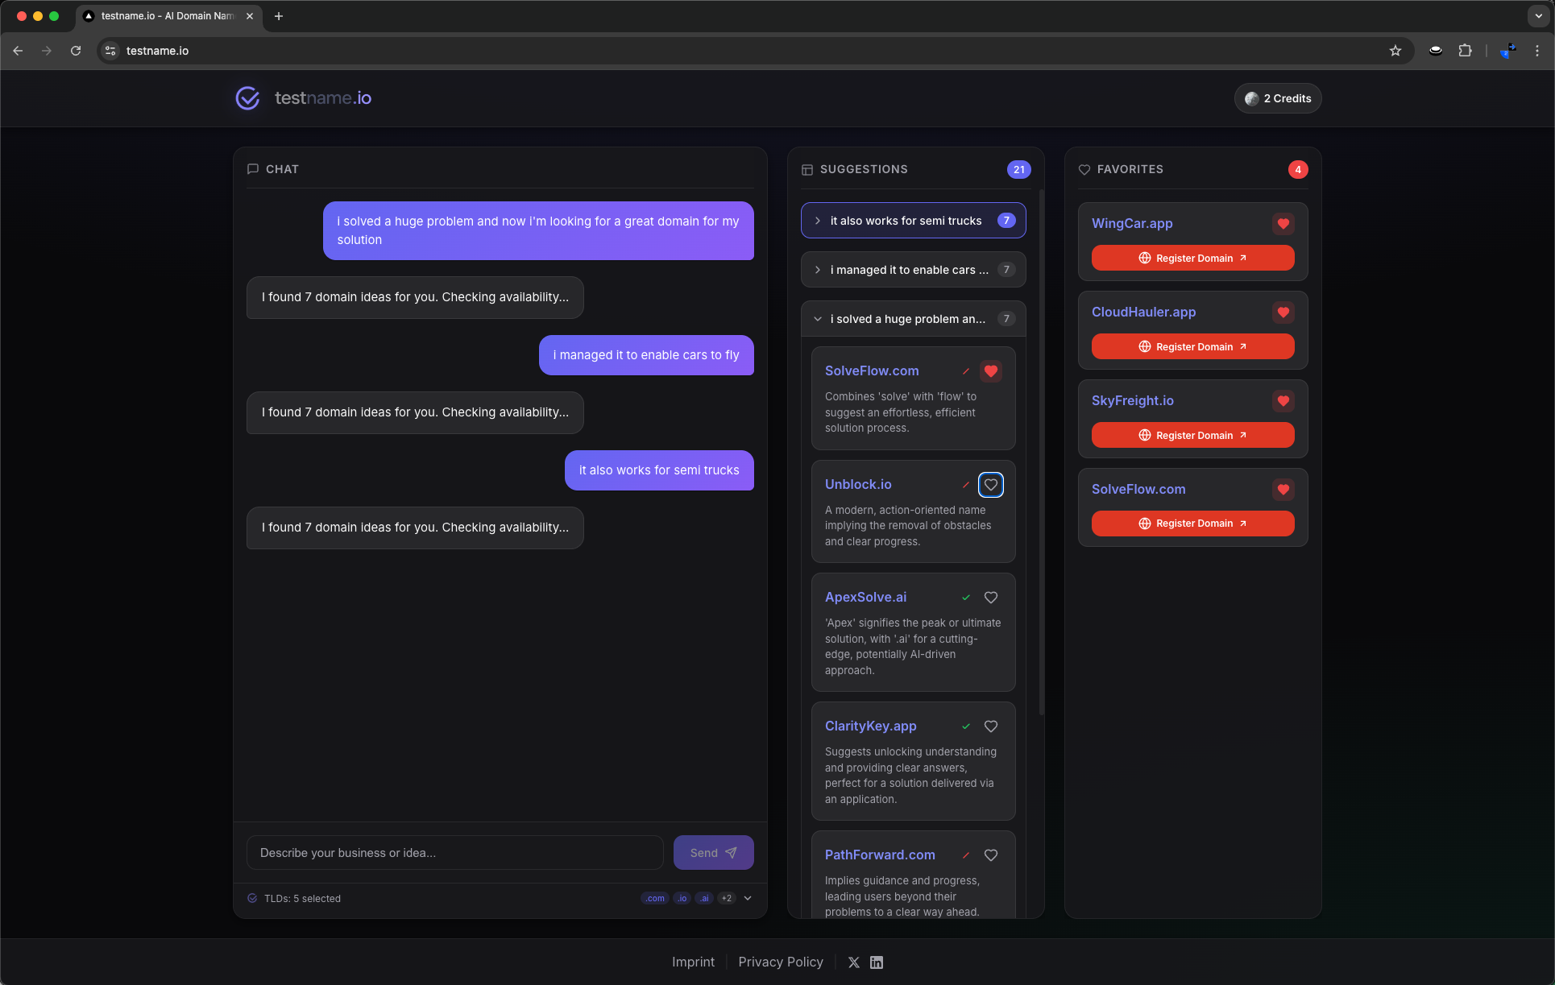Click the testname.io logo checkmark icon
Image resolution: width=1555 pixels, height=985 pixels.
[x=247, y=97]
